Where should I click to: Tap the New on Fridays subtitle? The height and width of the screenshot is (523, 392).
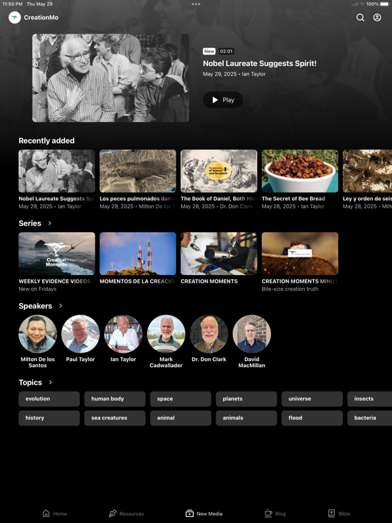click(x=37, y=289)
